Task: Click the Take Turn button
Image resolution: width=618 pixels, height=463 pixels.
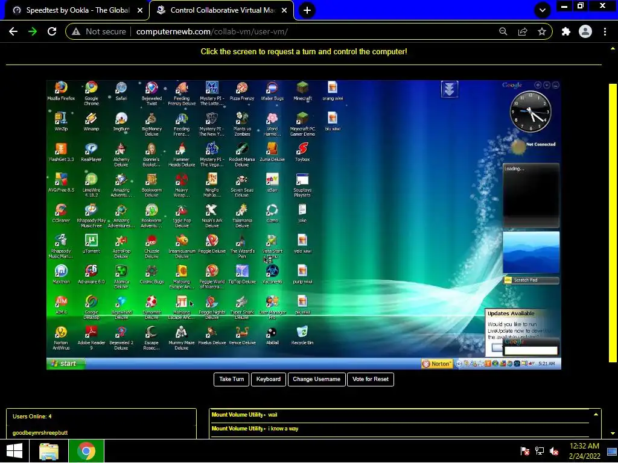Action: (x=231, y=379)
